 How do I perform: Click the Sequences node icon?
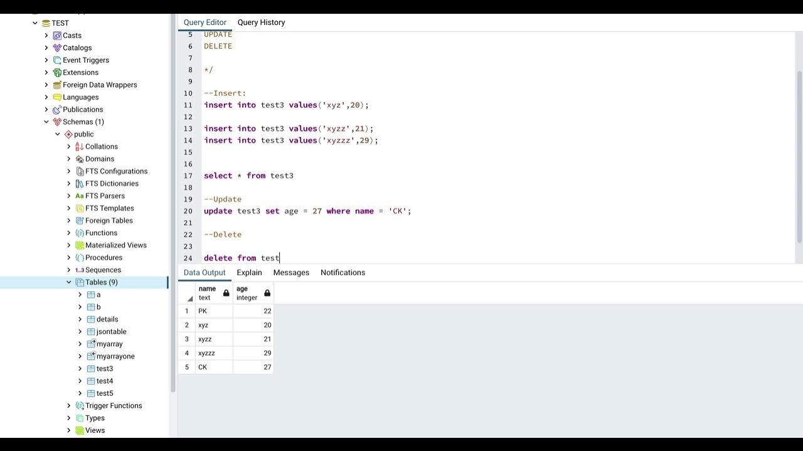pyautogui.click(x=80, y=270)
